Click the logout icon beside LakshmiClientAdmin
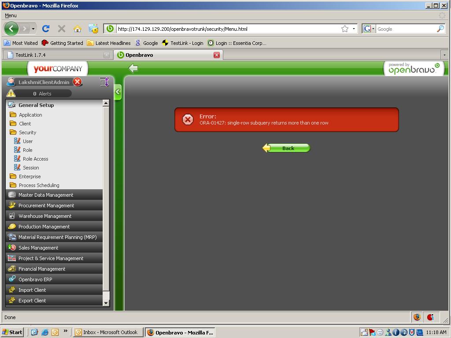Screen dimensions: 451x338 coord(77,82)
